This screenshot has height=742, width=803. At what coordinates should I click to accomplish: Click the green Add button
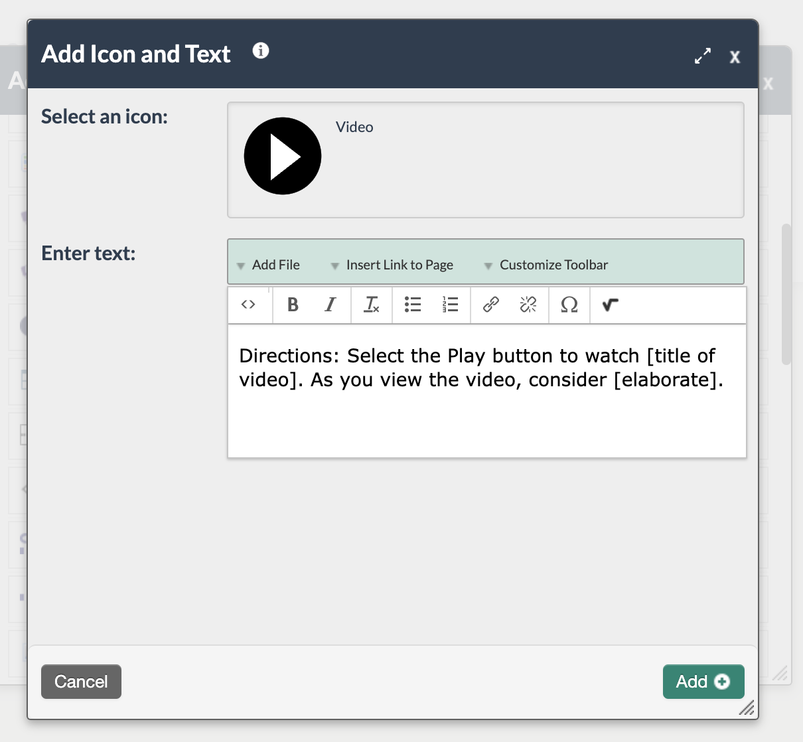tap(703, 682)
